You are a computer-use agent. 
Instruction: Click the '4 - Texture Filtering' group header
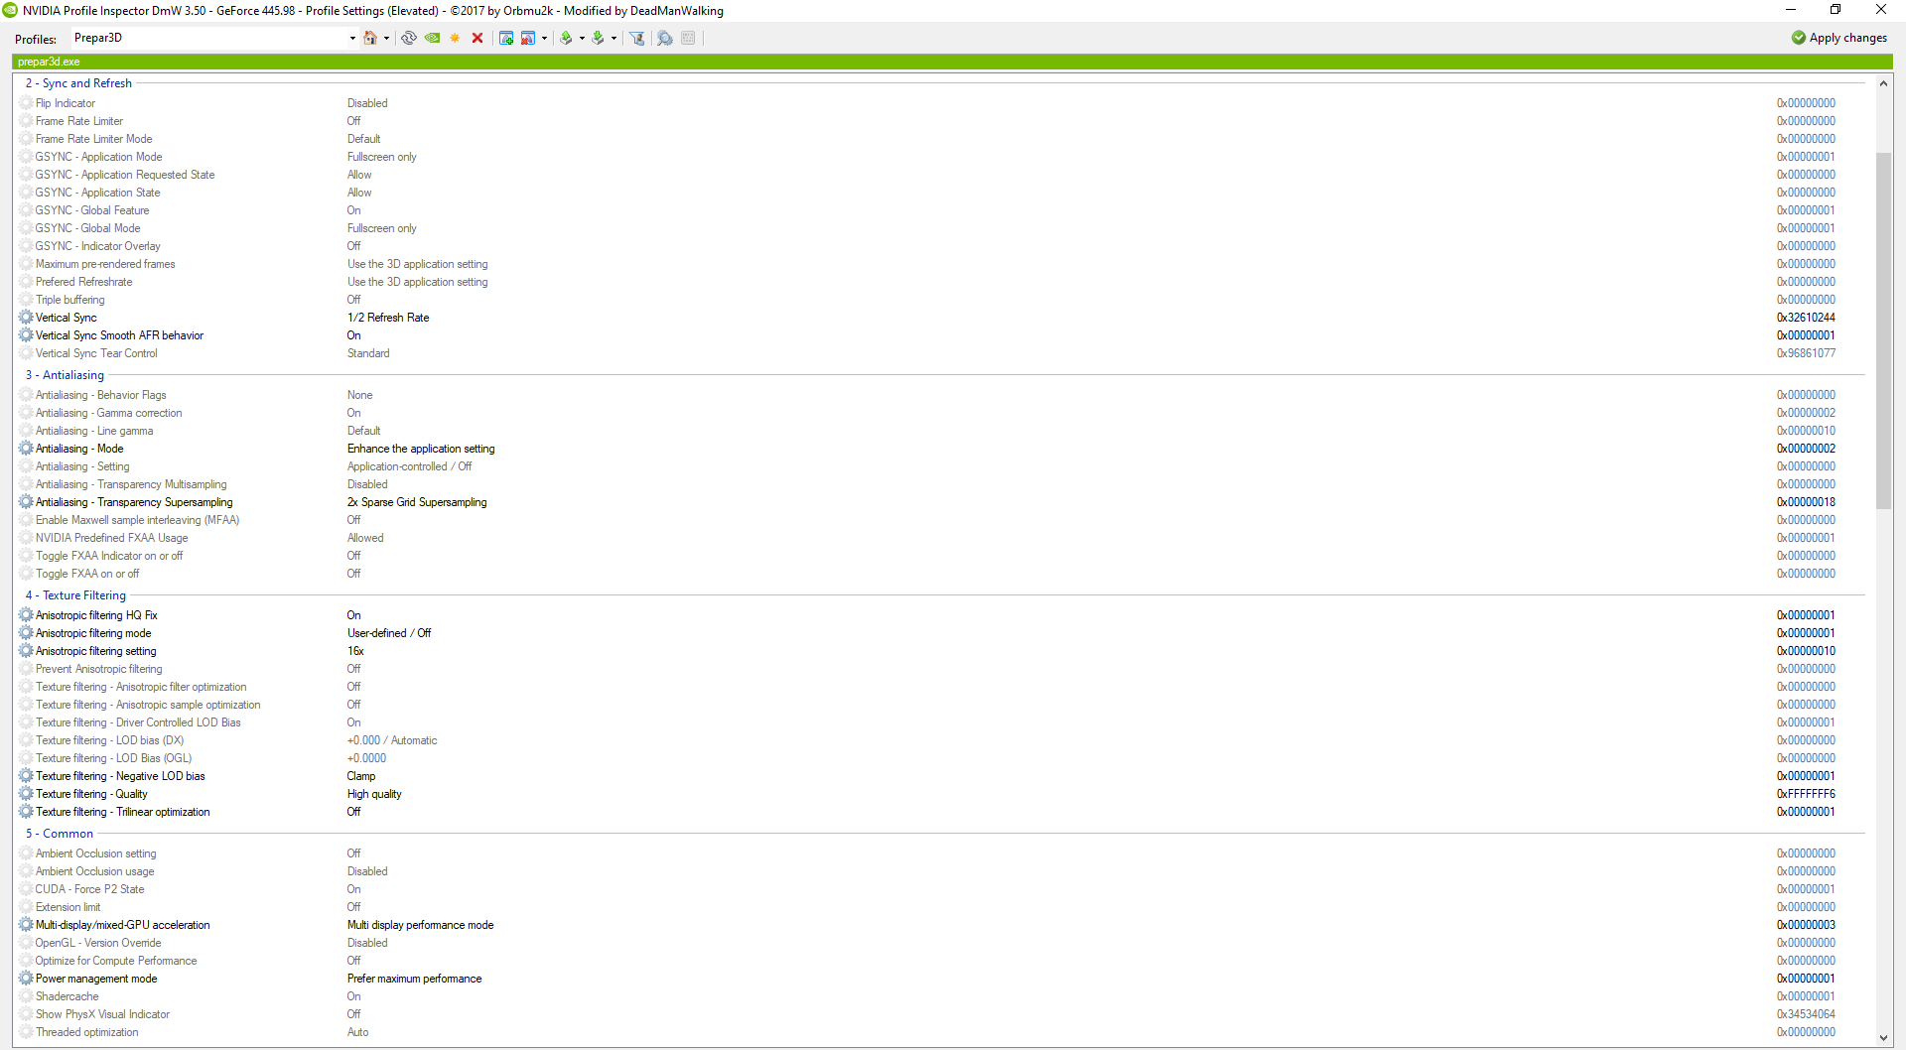(x=75, y=595)
